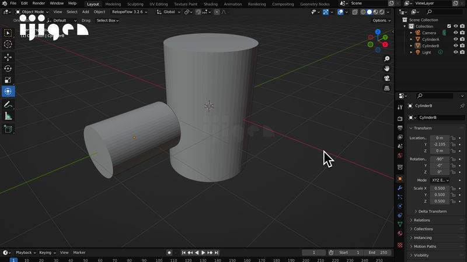Click the End frame 250 field
This screenshot has height=262, width=467.
[378, 253]
